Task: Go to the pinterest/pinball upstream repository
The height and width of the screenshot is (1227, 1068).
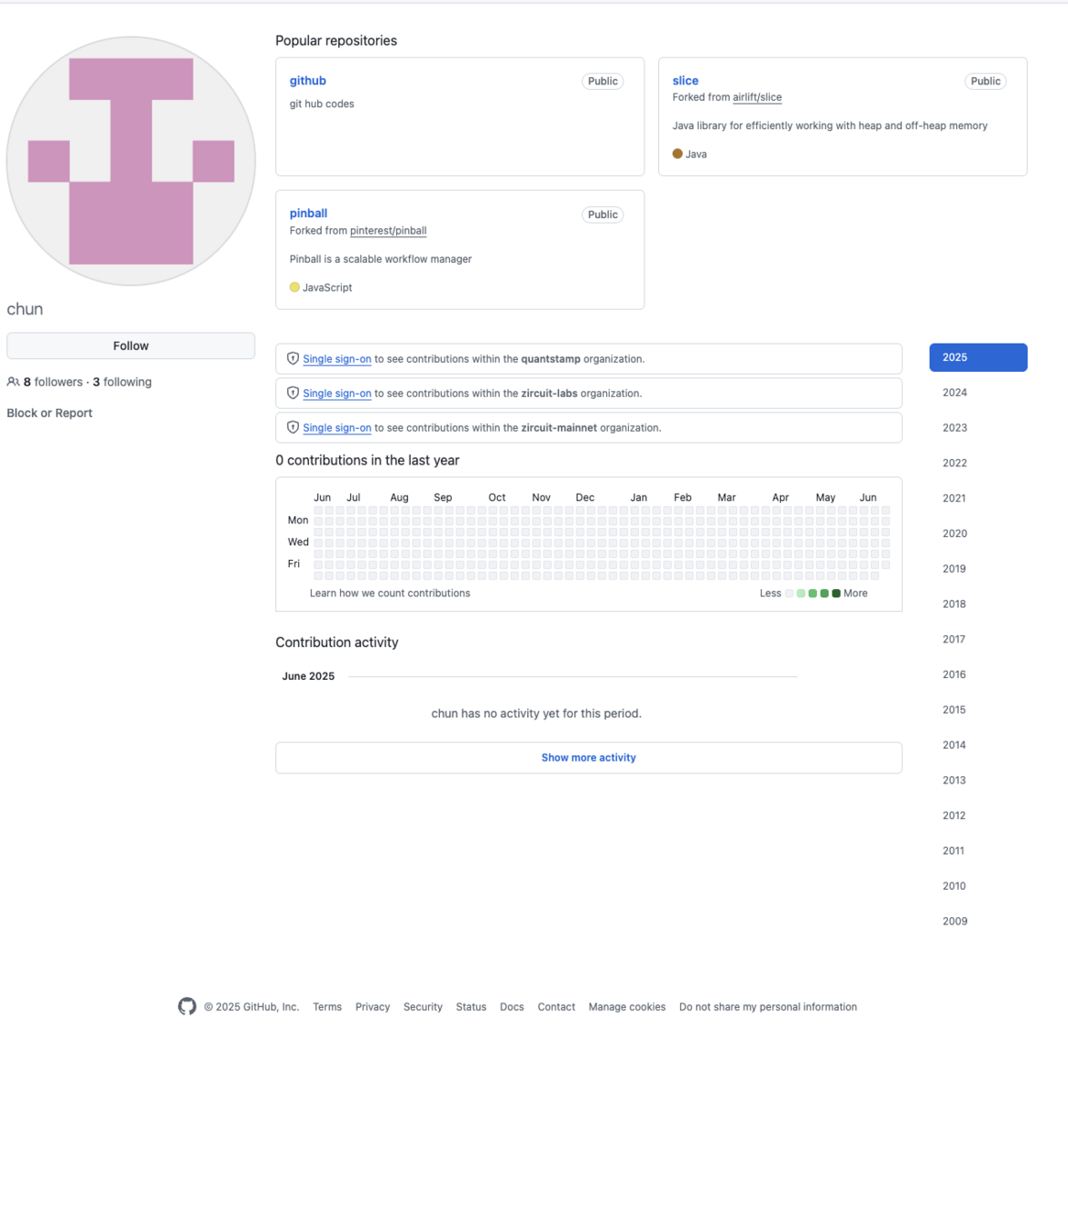Action: click(x=388, y=231)
